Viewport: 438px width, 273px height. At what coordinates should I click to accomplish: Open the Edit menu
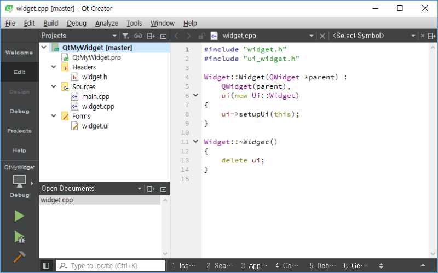tap(30, 23)
